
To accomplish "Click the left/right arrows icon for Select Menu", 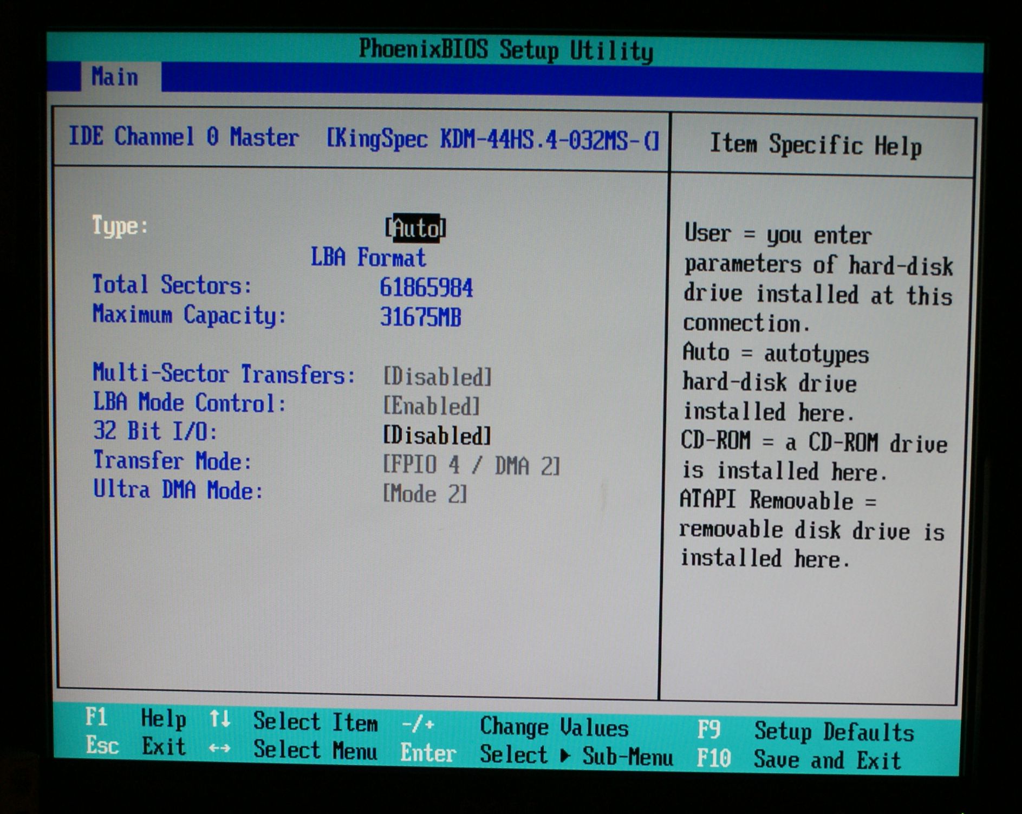I will pyautogui.click(x=220, y=748).
